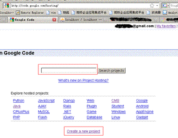The image size is (178, 138).
Task: Explore Game projects link
Action: [x=91, y=112]
